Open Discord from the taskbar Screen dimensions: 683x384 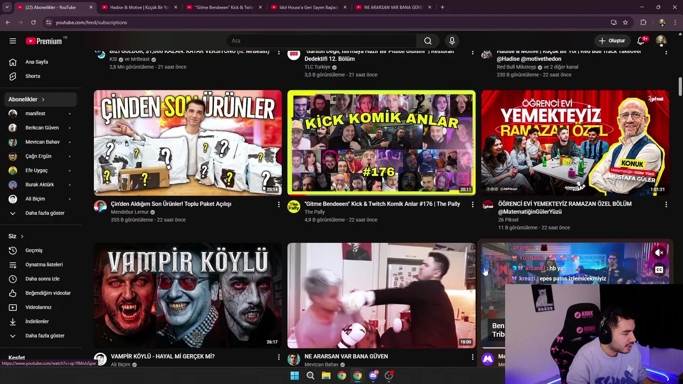[x=373, y=375]
